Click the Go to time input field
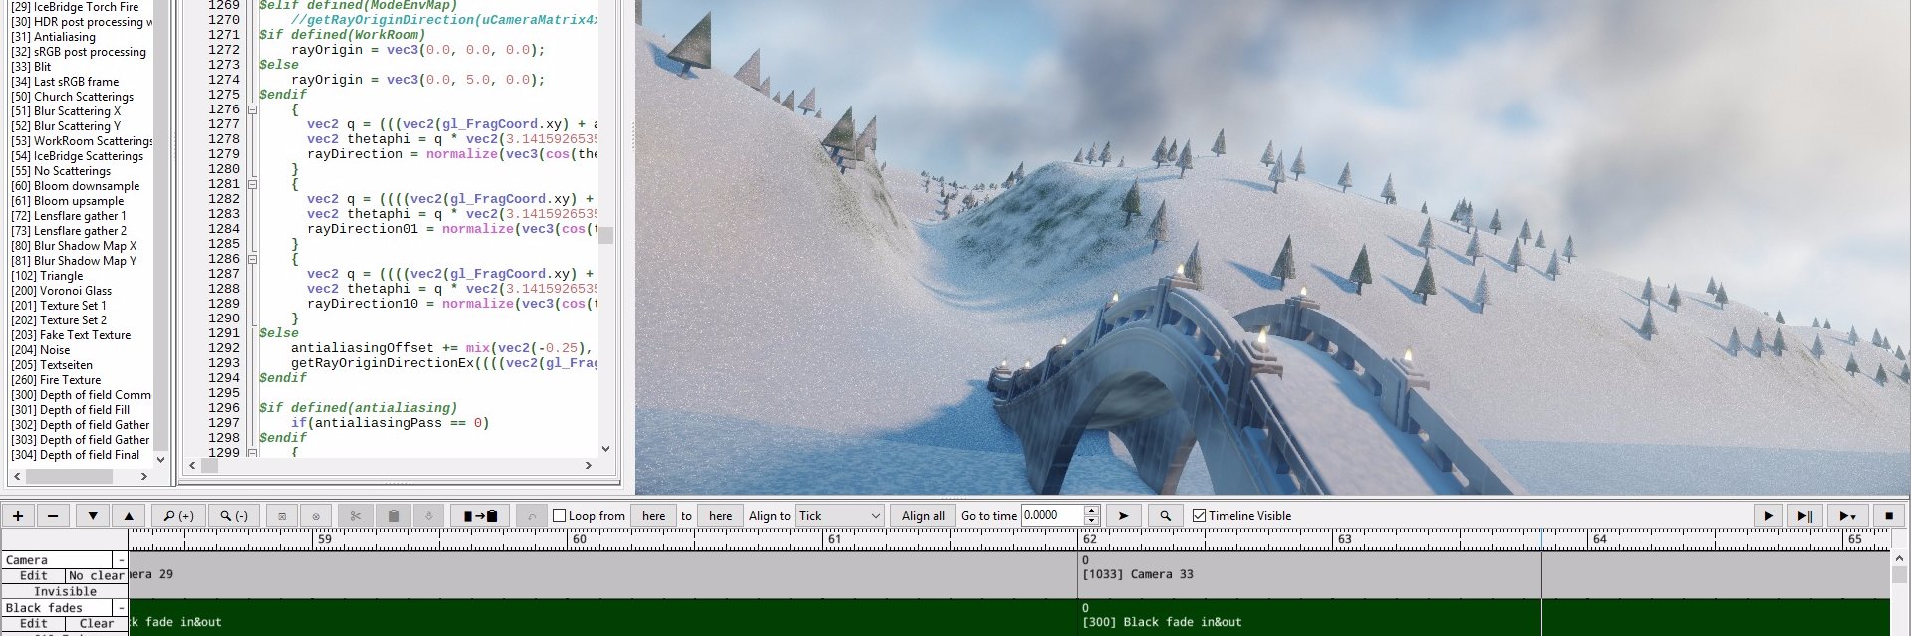This screenshot has width=1911, height=636. 1051,516
